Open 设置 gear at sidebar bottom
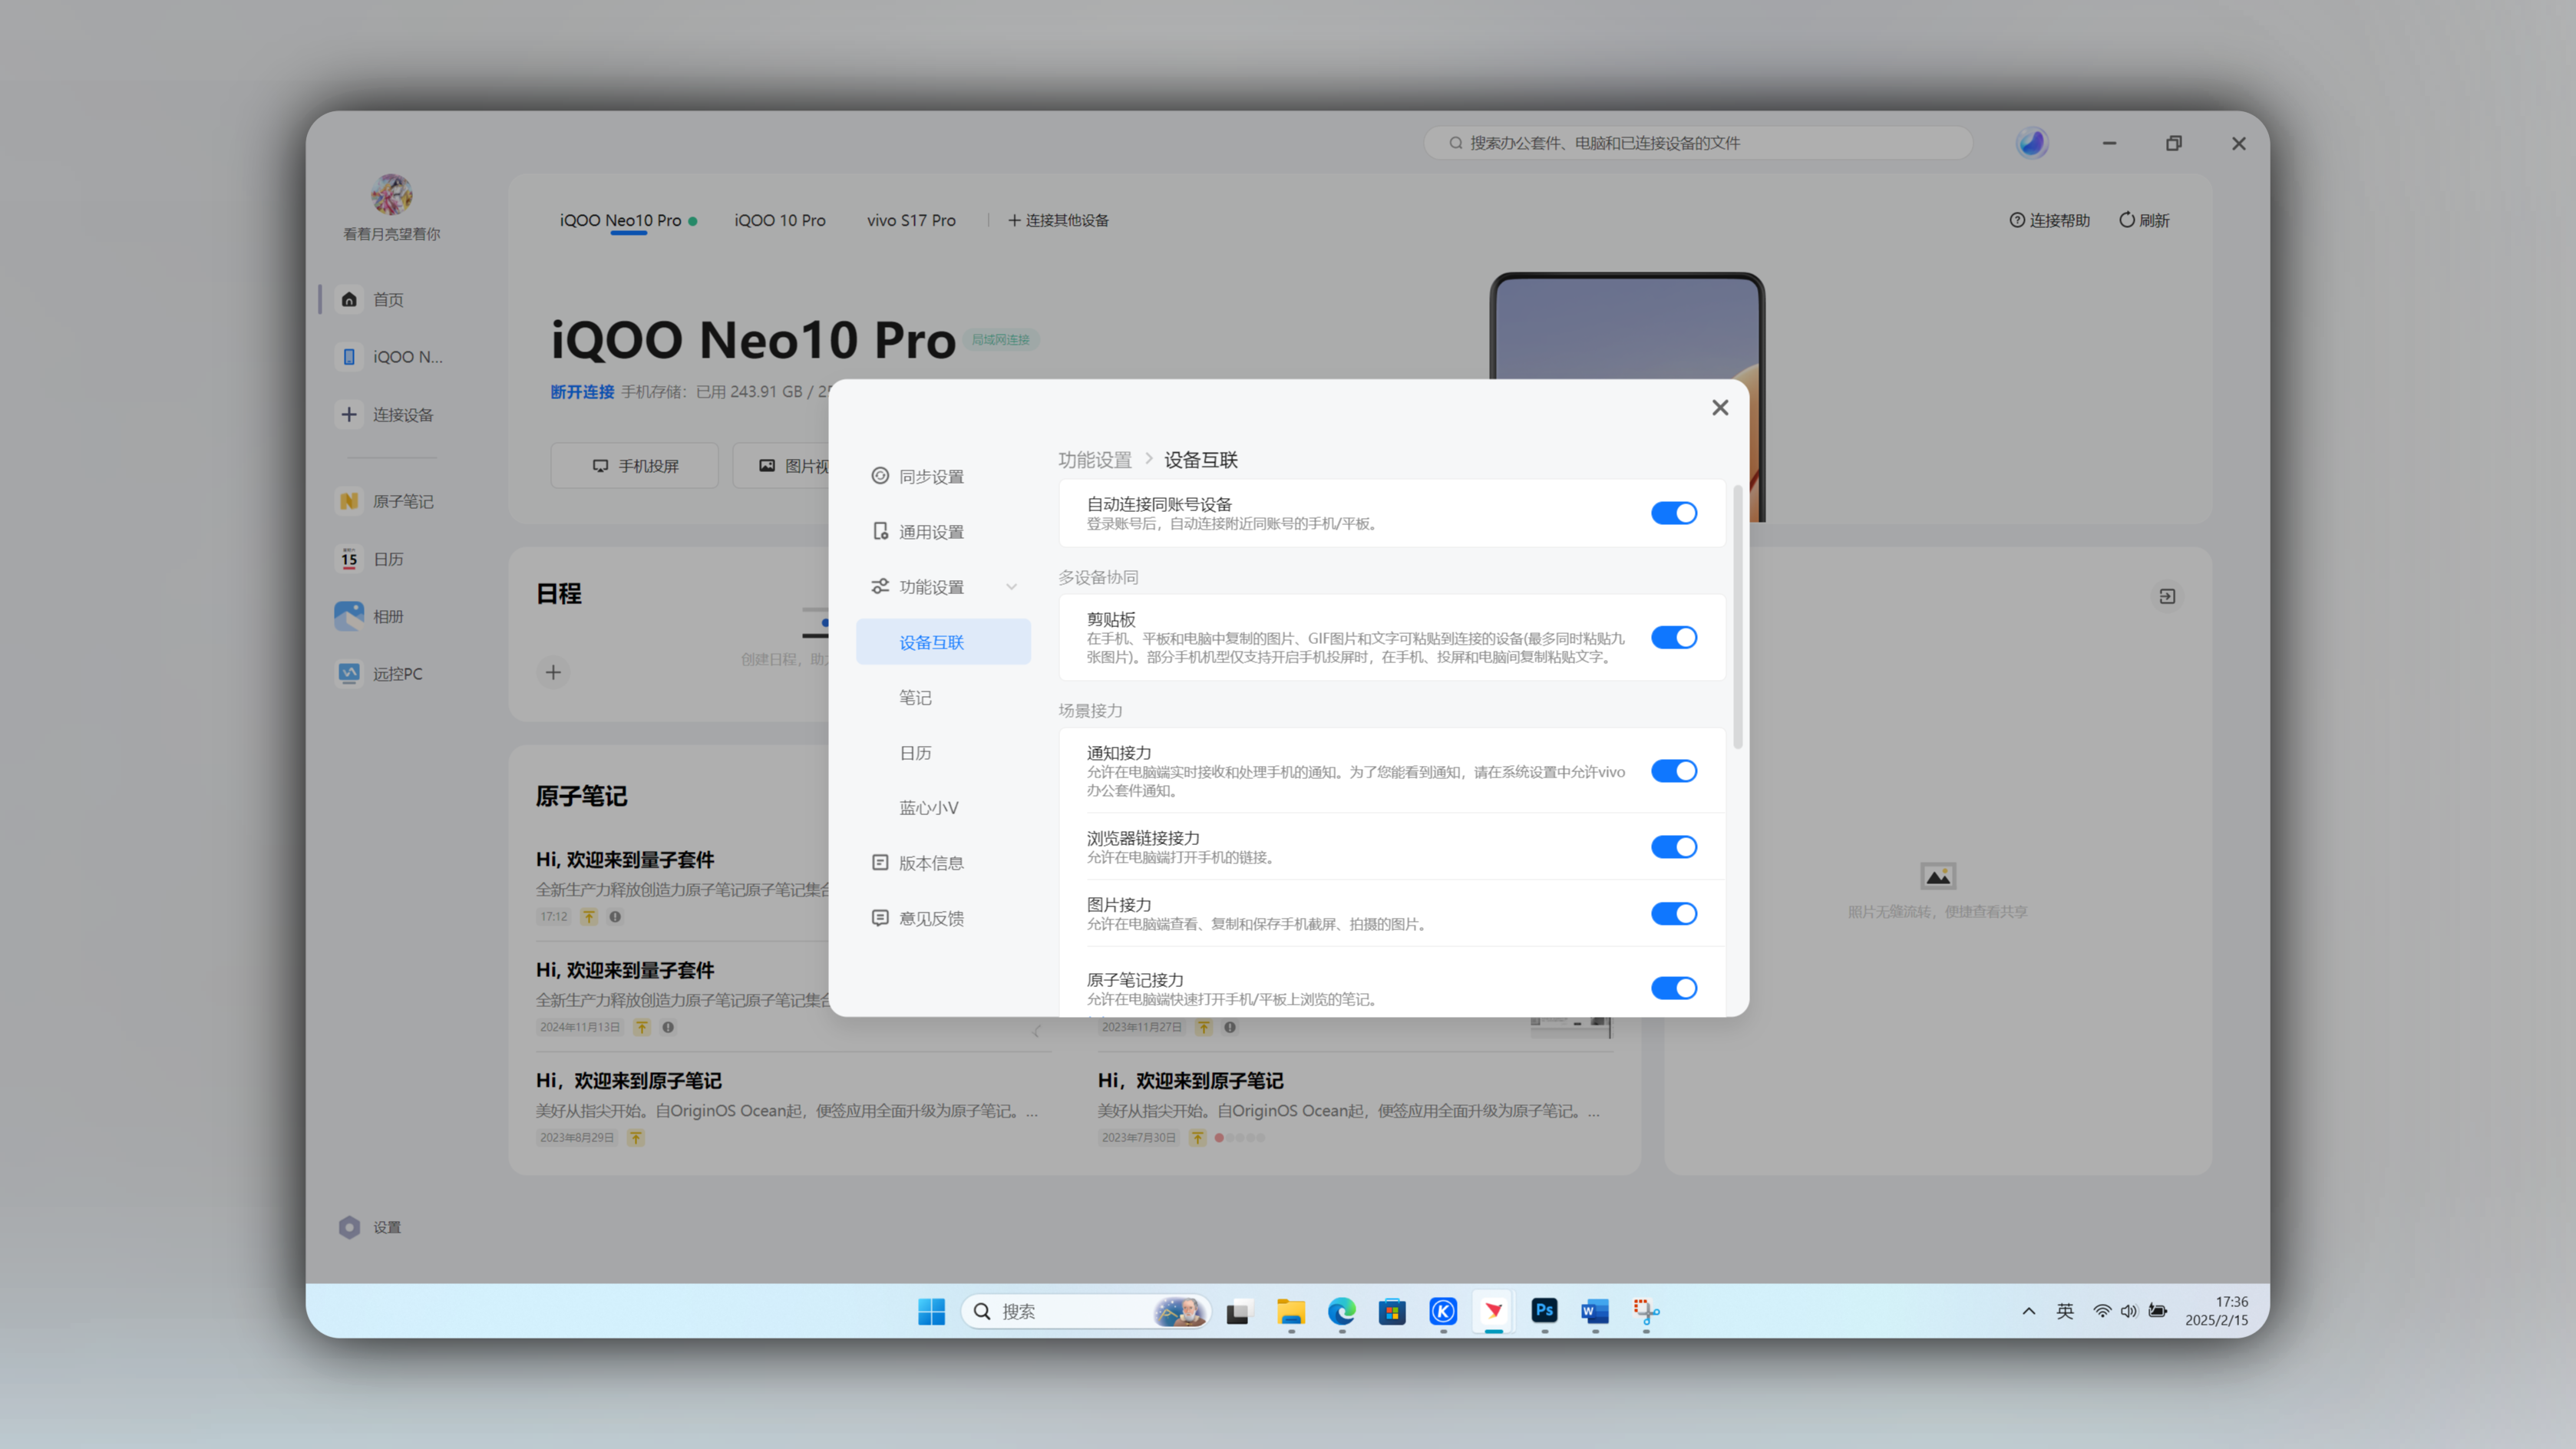The width and height of the screenshot is (2576, 1449). click(370, 1227)
